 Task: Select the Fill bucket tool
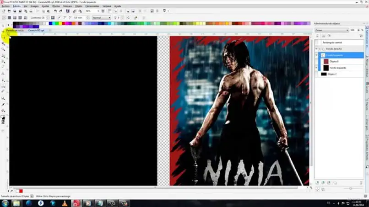(3, 111)
